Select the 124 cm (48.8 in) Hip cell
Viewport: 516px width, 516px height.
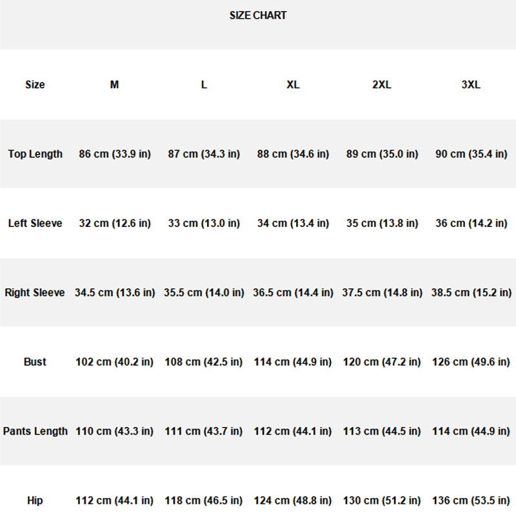coord(293,501)
